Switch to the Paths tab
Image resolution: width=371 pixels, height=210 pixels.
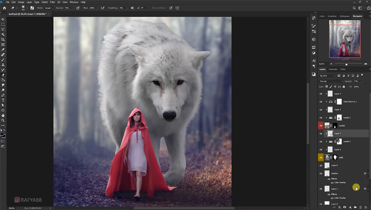343,69
